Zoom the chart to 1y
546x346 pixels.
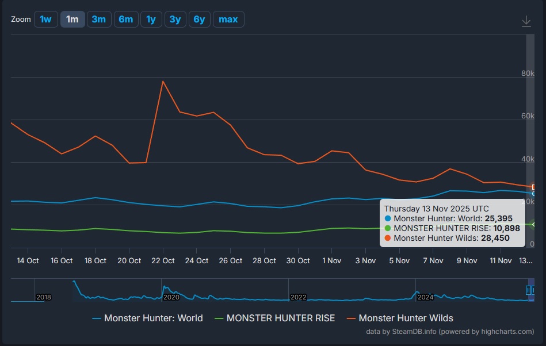pyautogui.click(x=151, y=19)
